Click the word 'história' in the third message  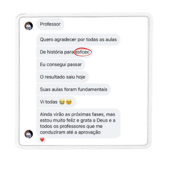(x=55, y=52)
